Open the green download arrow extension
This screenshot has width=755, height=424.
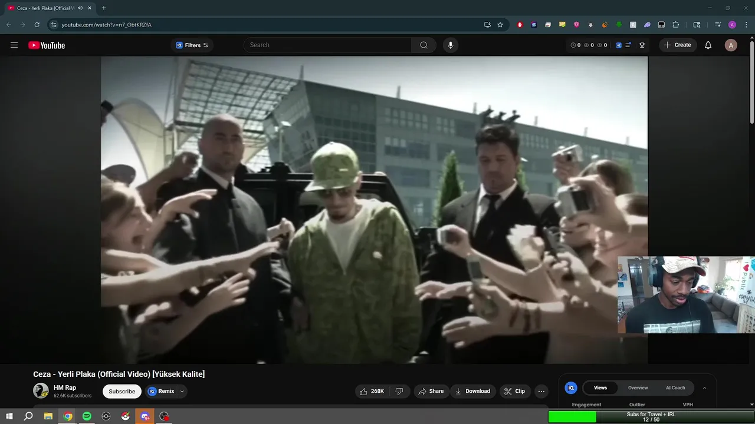pos(619,25)
